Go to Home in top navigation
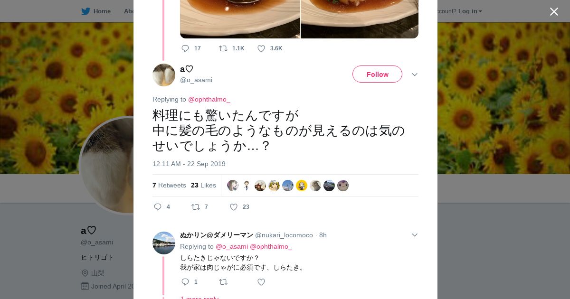This screenshot has width=570, height=299. [102, 11]
